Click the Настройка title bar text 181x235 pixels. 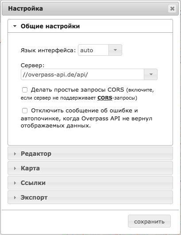pyautogui.click(x=25, y=8)
